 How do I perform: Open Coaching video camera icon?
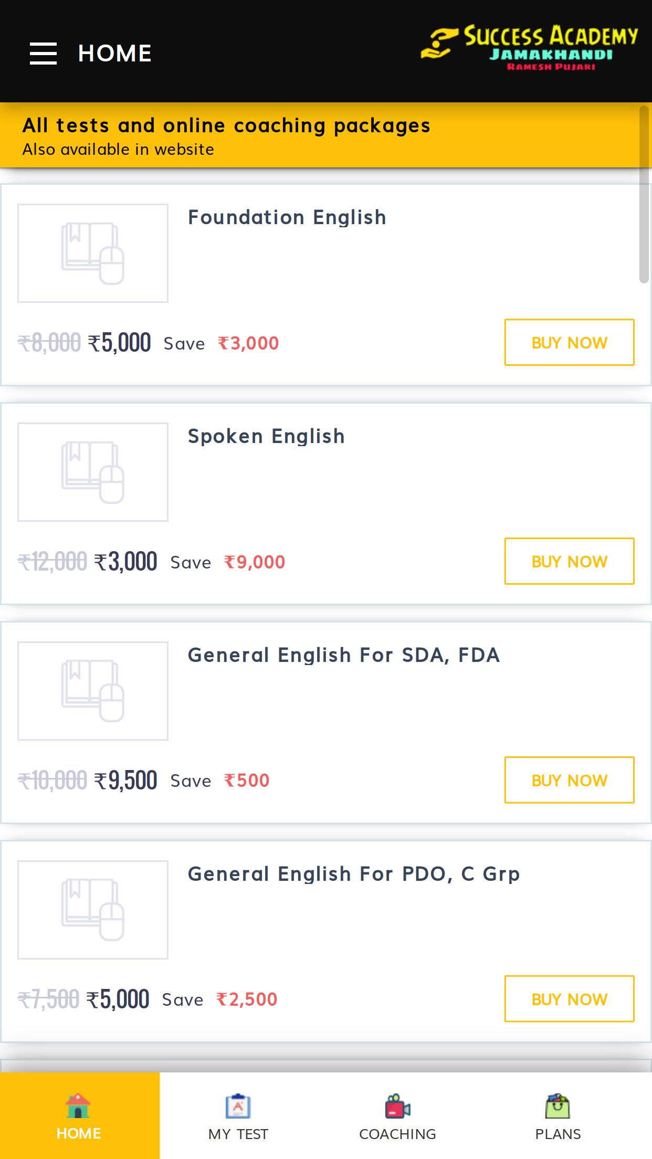pos(397,1106)
